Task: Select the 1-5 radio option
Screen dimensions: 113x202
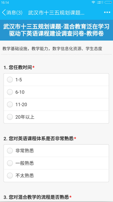Action: point(56,80)
